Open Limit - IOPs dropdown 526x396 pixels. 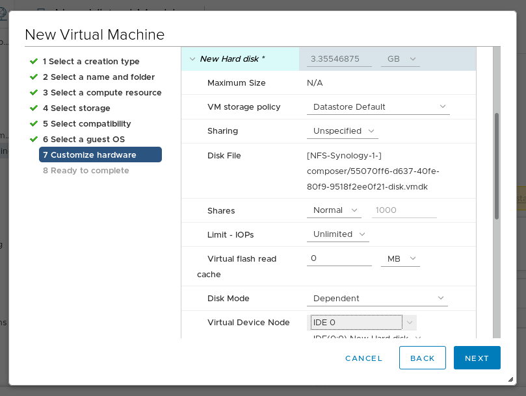pos(338,234)
